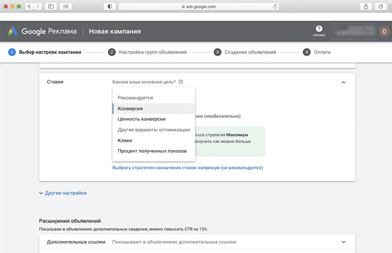Click the step 4 circle icon
Screen dimensions: 392x253
pos(307,52)
